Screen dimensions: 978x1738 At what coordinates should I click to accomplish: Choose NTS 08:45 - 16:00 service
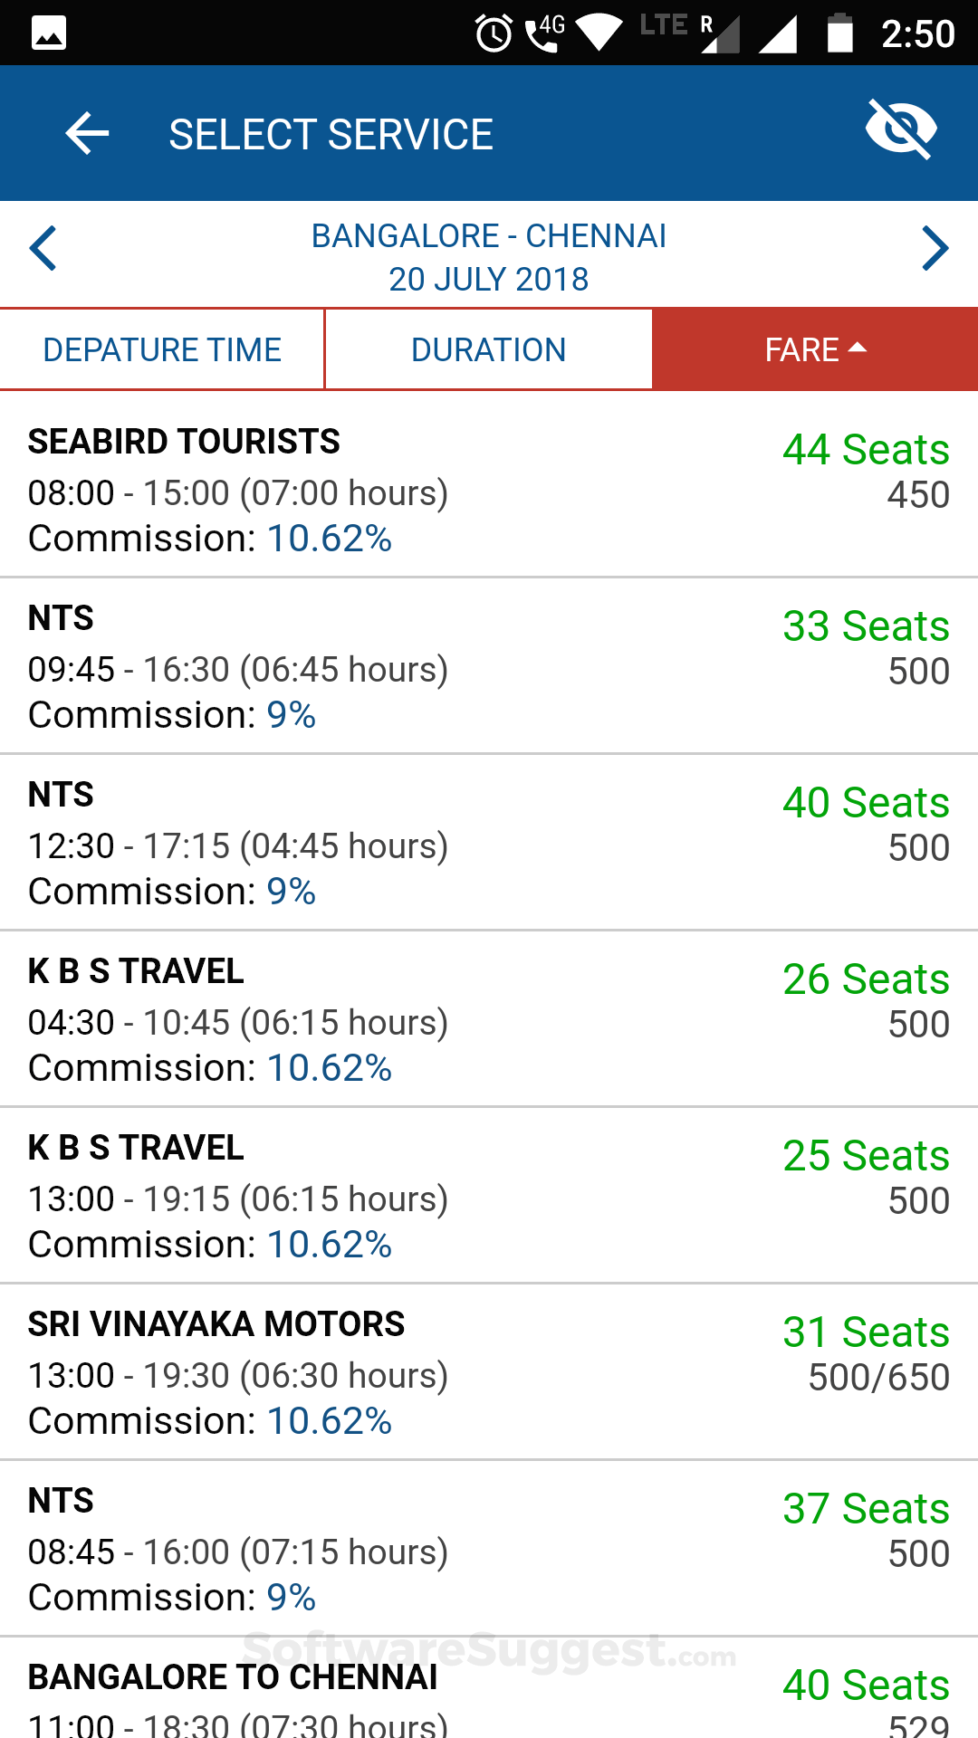point(489,1549)
